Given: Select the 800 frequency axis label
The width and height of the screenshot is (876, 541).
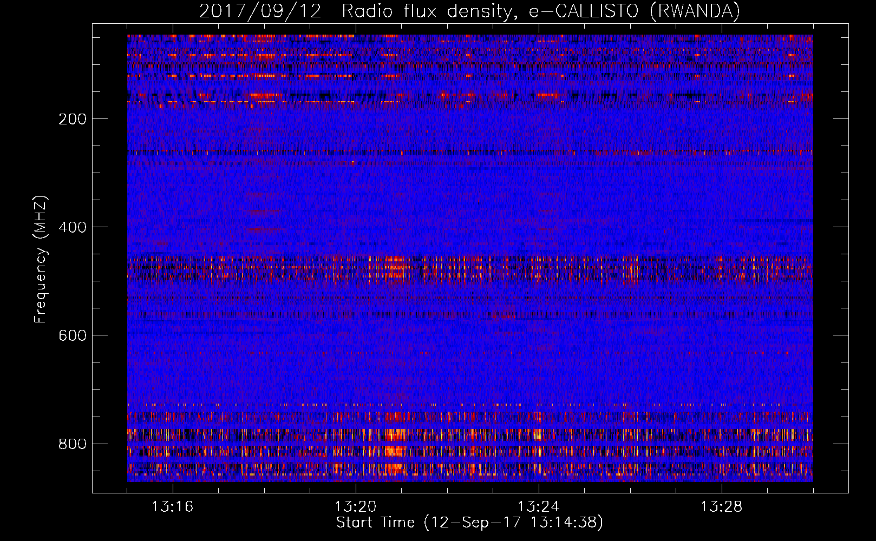Looking at the screenshot, I should [73, 444].
